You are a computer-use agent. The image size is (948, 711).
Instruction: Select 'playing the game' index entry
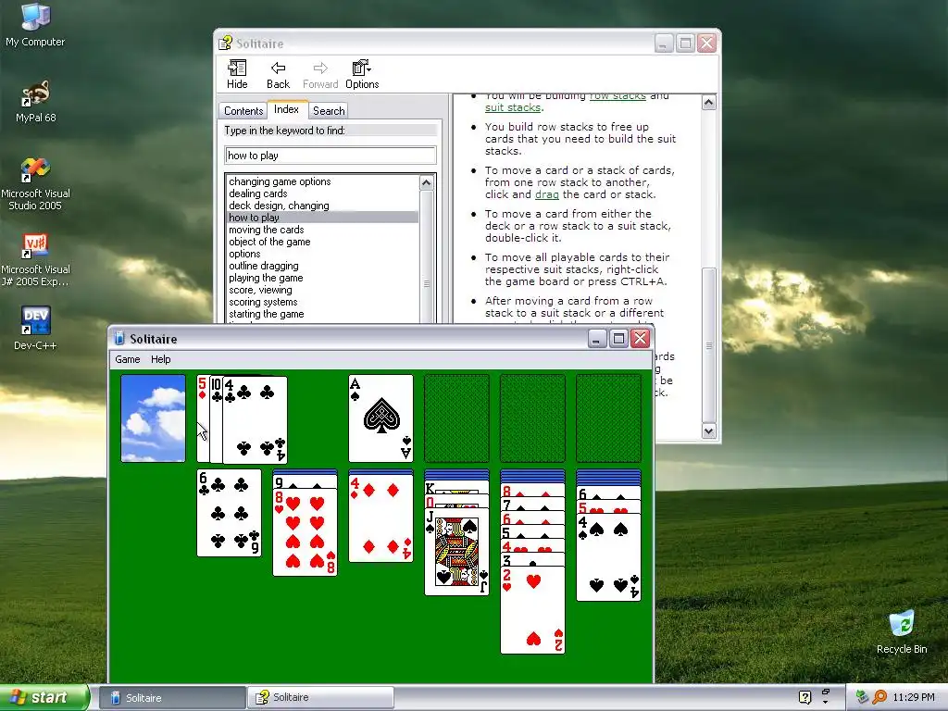[x=266, y=278]
